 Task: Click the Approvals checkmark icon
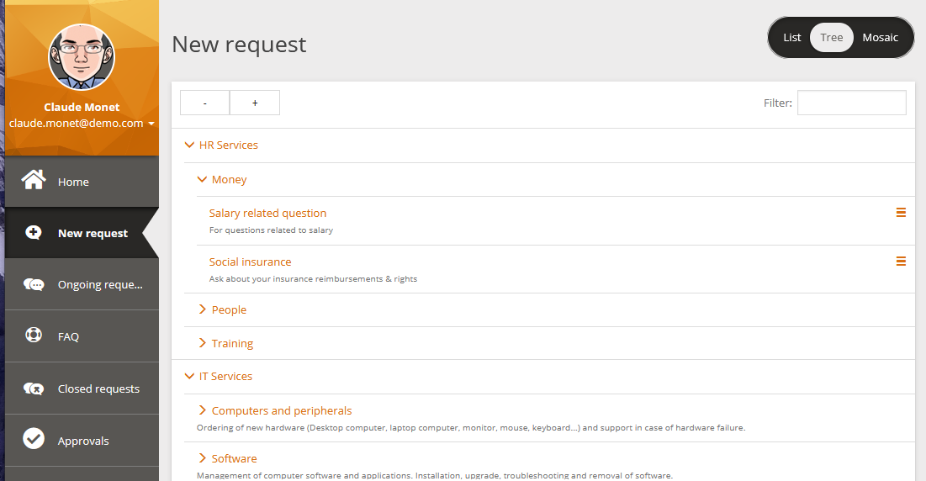pos(34,439)
